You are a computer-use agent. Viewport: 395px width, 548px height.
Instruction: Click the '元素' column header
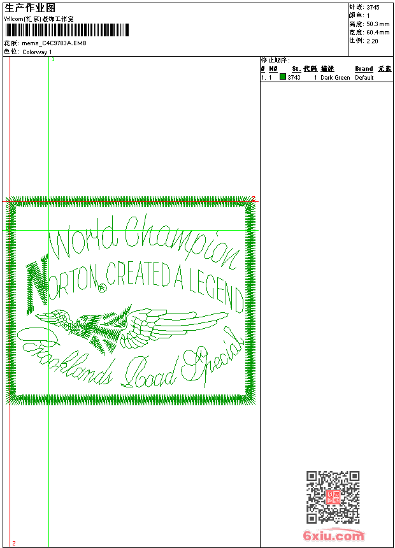point(385,69)
